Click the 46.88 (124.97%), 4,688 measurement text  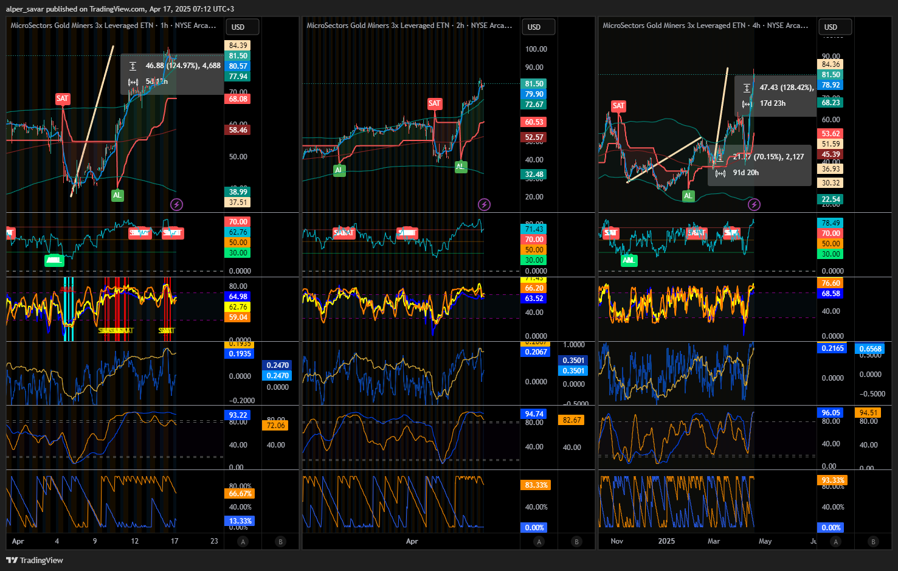(183, 66)
